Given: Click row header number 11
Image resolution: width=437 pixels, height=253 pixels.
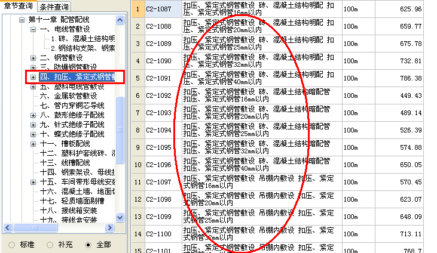Looking at the screenshot, I should tap(138, 182).
